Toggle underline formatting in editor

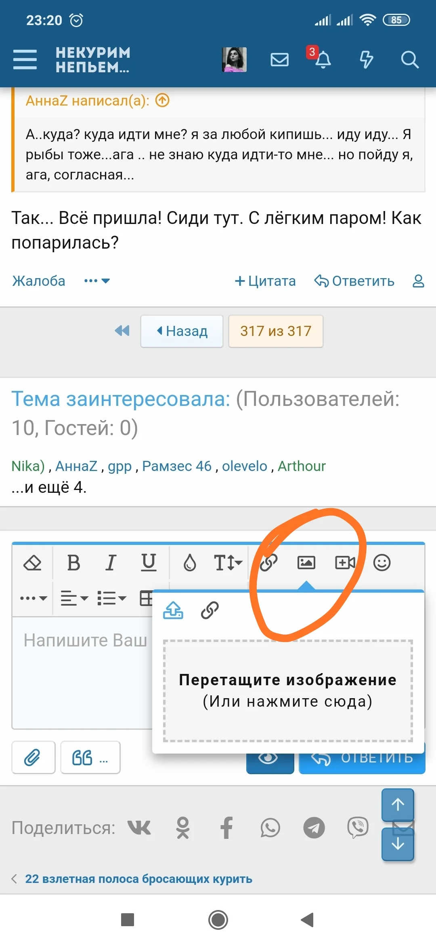[149, 562]
